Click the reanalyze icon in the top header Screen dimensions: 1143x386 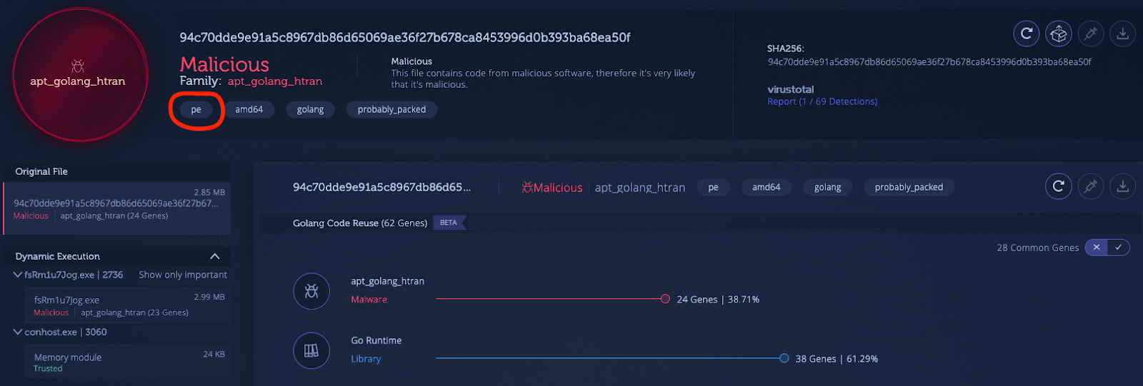point(1027,34)
